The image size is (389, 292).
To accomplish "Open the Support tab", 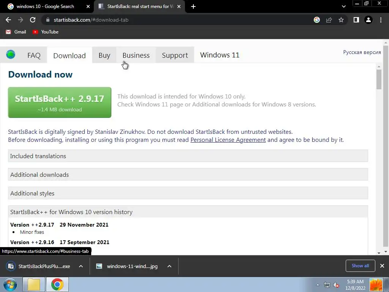I will click(175, 55).
